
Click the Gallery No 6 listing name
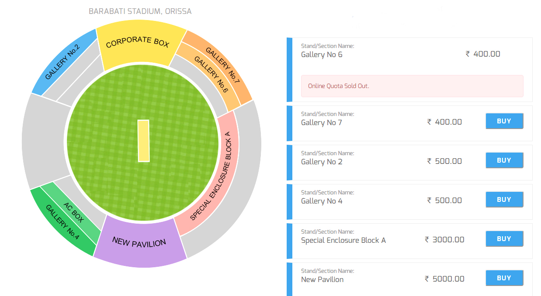tap(322, 54)
